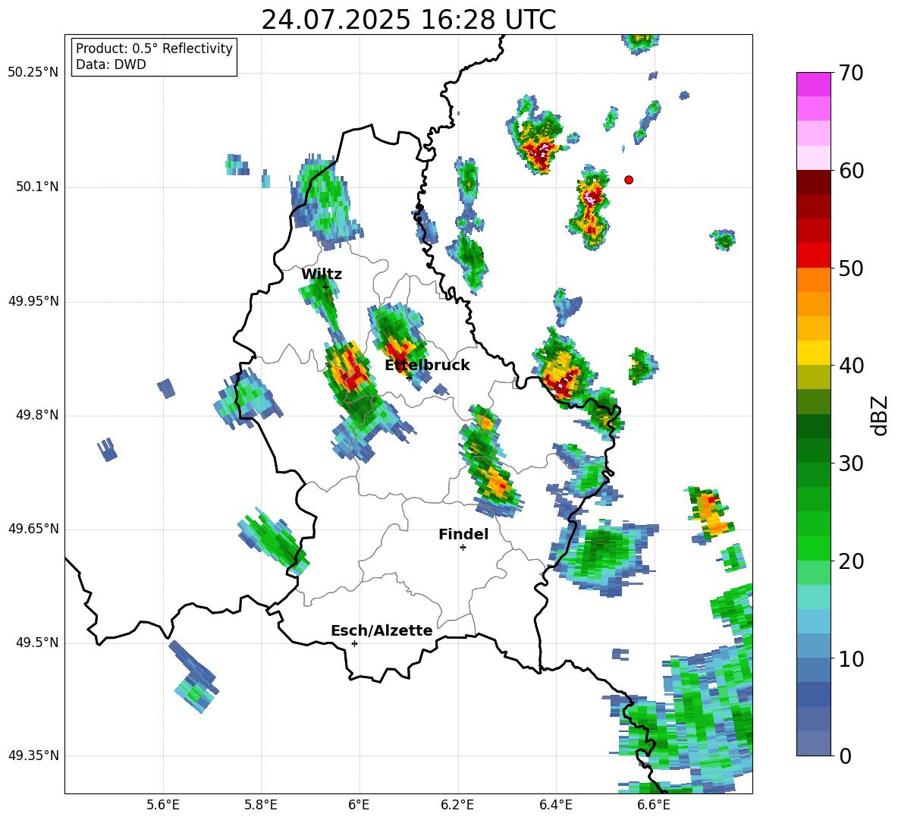Click the Findel station cross marker
This screenshot has height=820, width=898.
click(x=463, y=548)
